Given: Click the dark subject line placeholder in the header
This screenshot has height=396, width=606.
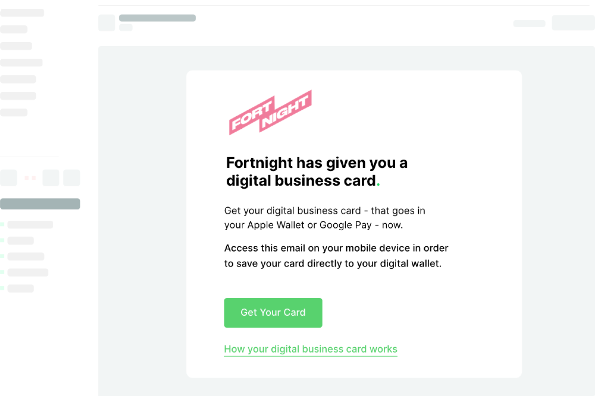Looking at the screenshot, I should pos(157,18).
